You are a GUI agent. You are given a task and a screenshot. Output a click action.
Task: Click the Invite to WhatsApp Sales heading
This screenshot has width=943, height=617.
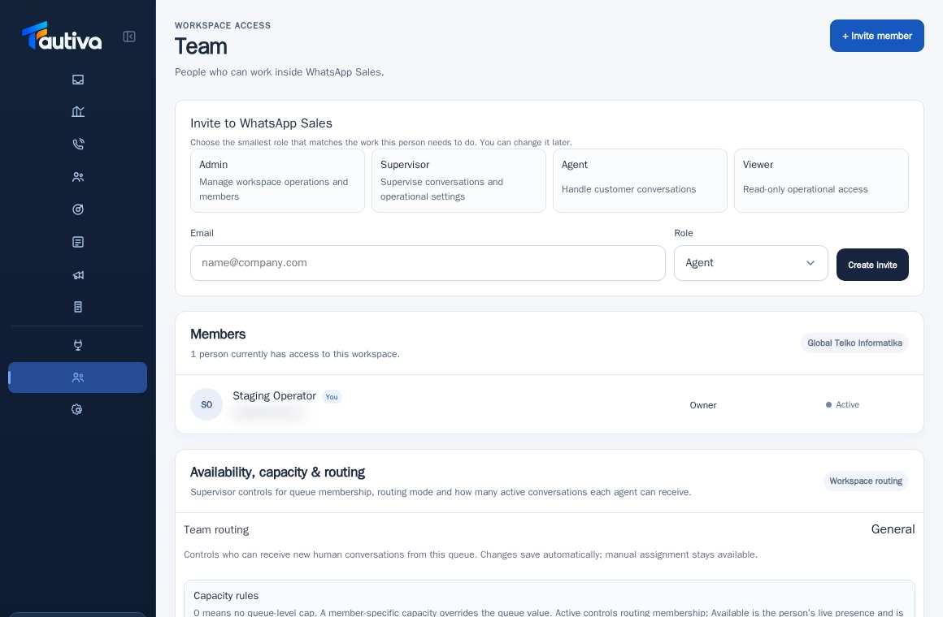pyautogui.click(x=261, y=123)
